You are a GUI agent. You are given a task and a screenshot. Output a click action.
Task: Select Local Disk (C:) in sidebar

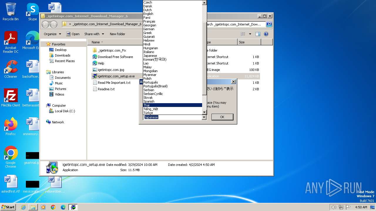65,111
